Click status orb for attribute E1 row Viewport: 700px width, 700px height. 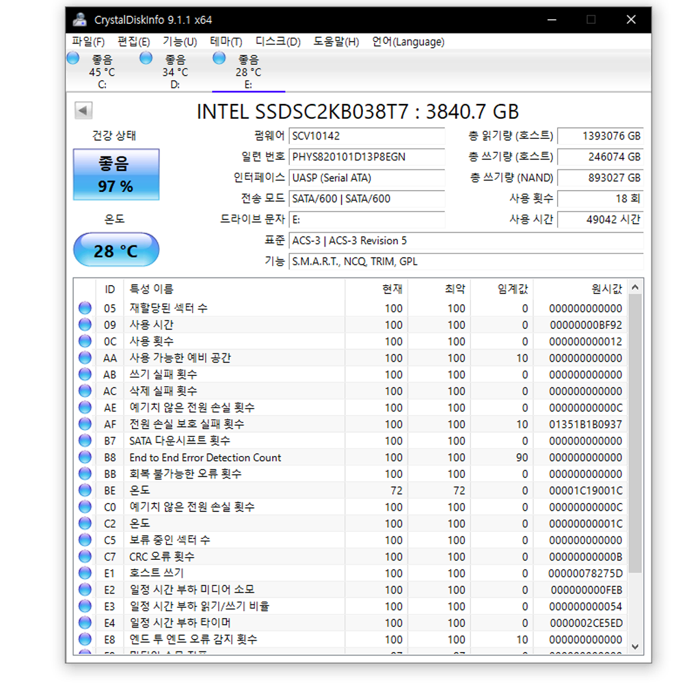tap(85, 573)
